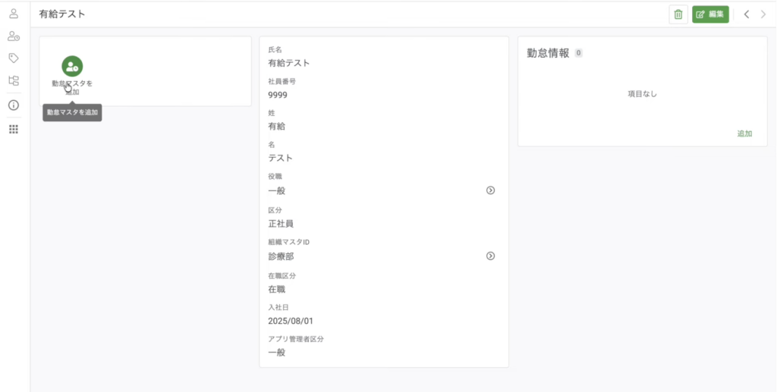This screenshot has width=777, height=392.
Task: Go to previous record with left chevron
Action: point(747,14)
